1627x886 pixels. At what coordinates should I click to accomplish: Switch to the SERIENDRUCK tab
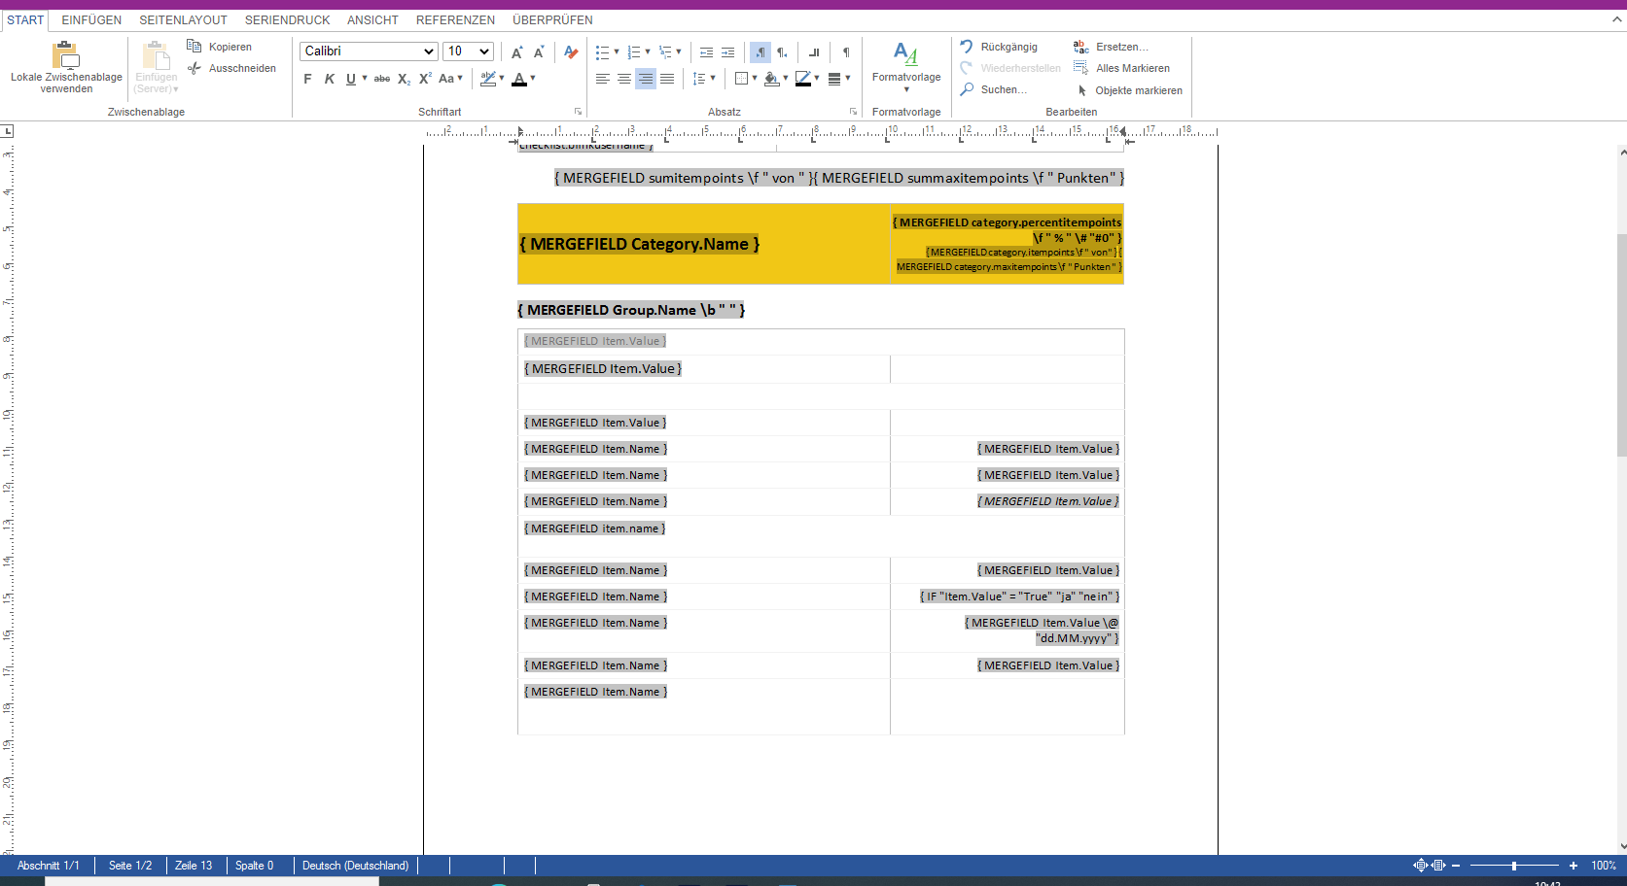pos(287,19)
